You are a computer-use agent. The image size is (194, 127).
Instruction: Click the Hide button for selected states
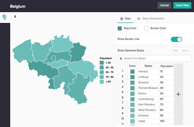(175, 51)
